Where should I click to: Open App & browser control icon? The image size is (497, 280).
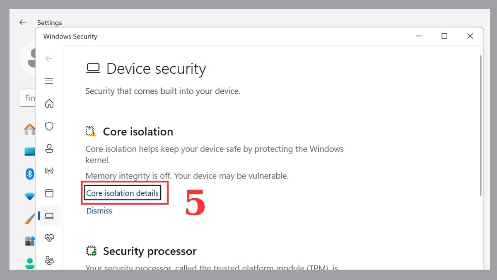[49, 193]
